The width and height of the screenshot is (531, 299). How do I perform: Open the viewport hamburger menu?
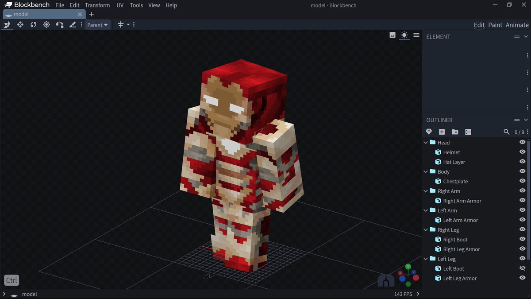click(416, 35)
